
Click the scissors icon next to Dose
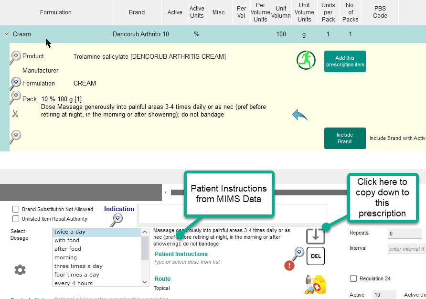pos(15,114)
